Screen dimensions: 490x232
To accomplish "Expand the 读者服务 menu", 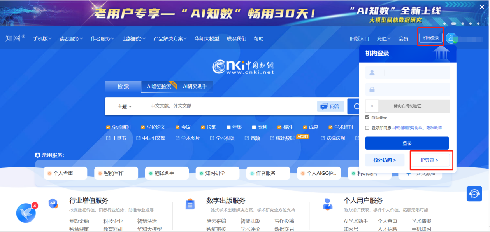I will point(70,38).
